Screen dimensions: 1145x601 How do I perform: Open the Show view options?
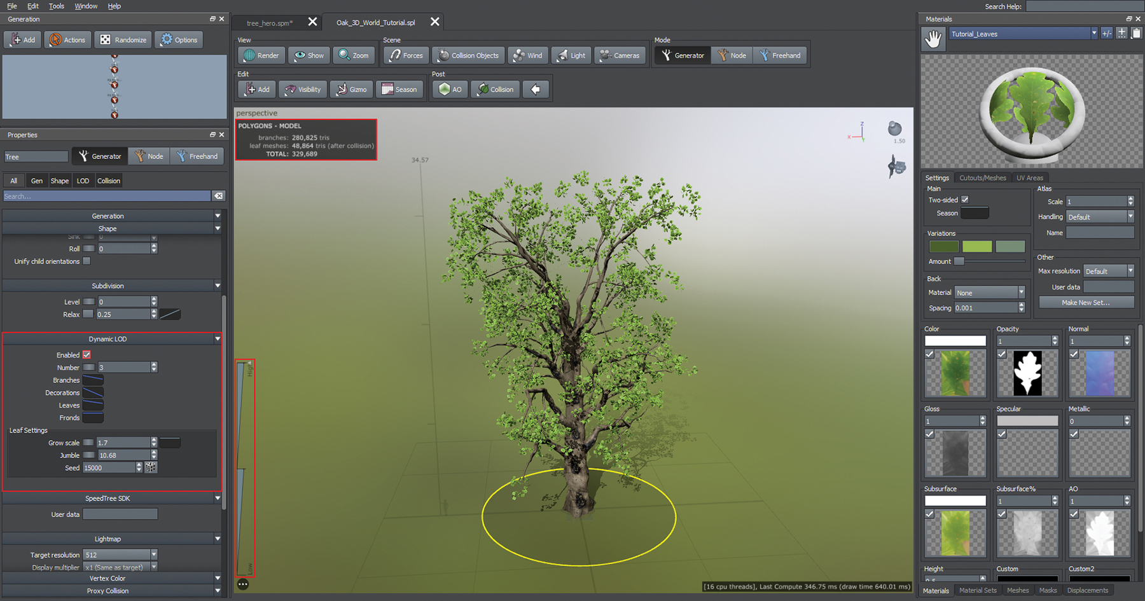[x=309, y=55]
